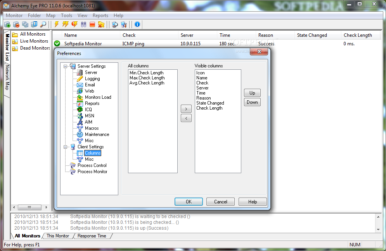Click OK in Preferences dialog
This screenshot has width=386, height=251.
189,201
